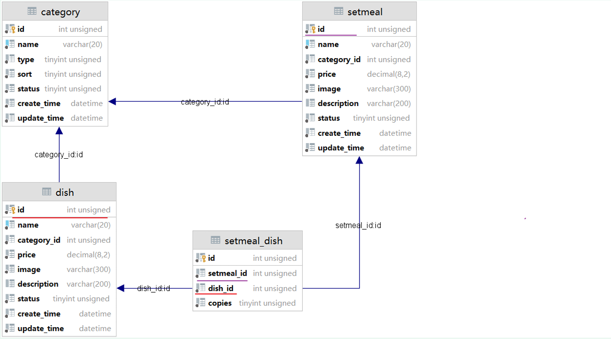Viewport: 611px width, 339px height.
Task: Click create_time column in category table
Action: [39, 104]
